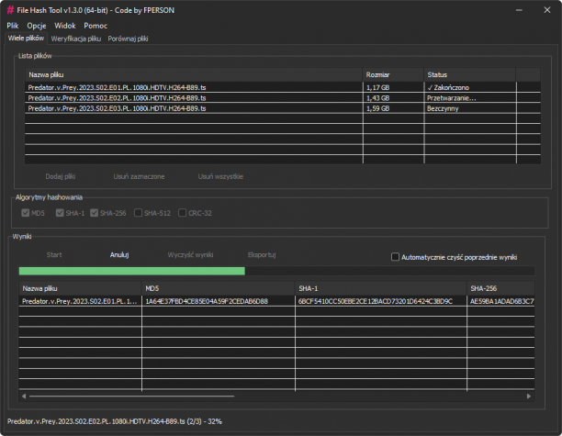Sort file list by Rozmiar header
Image resolution: width=562 pixels, height=436 pixels.
(x=393, y=74)
